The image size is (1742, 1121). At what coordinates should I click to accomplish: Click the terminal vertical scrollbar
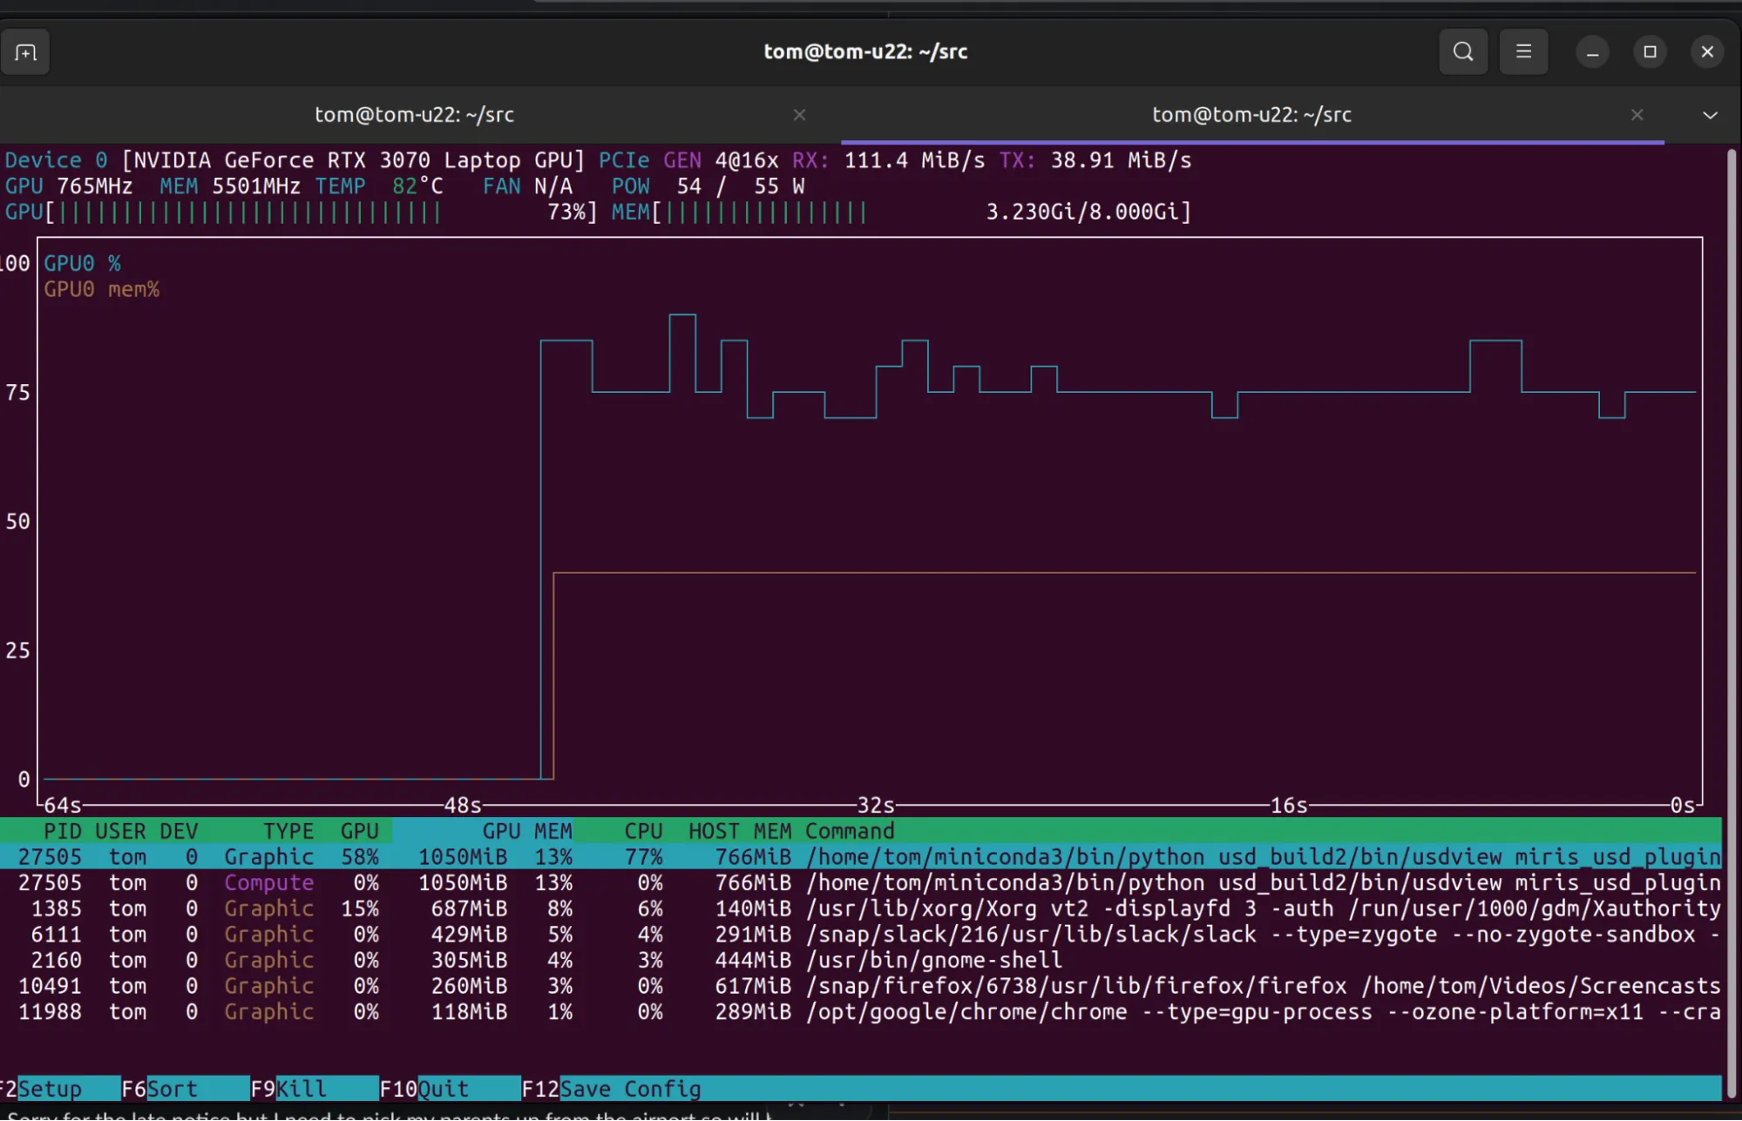[x=1731, y=610]
